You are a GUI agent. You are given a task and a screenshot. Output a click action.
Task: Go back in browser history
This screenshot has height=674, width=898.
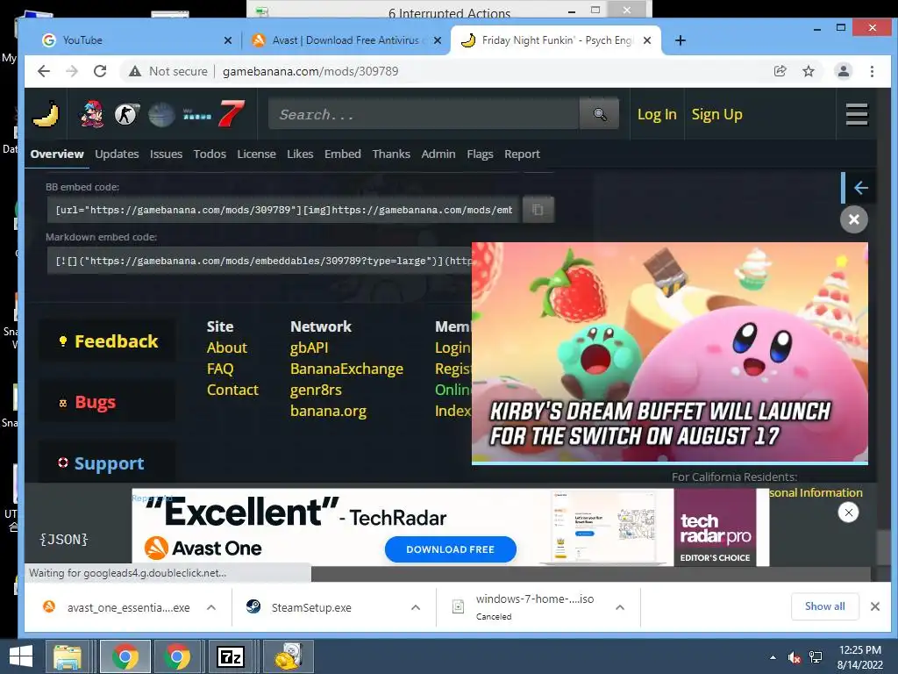tap(44, 71)
